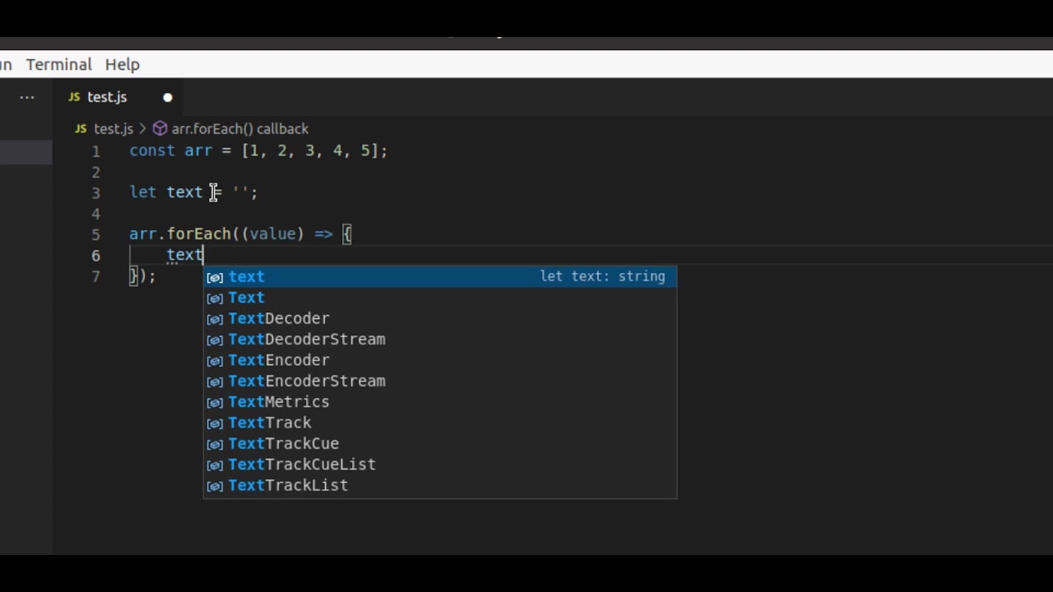
Task: Accept the lowercase "text" string suggestion
Action: click(247, 277)
